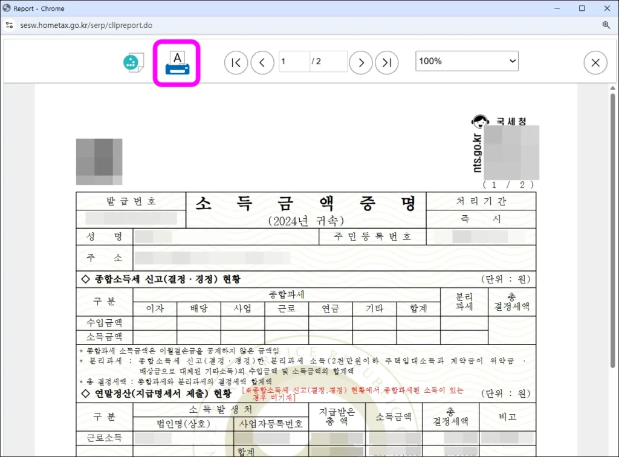Click the 소득발생처 header cell
The image size is (619, 457).
click(221, 409)
